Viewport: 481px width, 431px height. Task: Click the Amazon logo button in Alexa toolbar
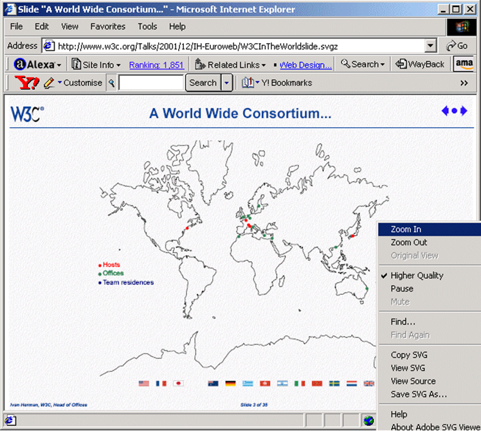click(464, 64)
